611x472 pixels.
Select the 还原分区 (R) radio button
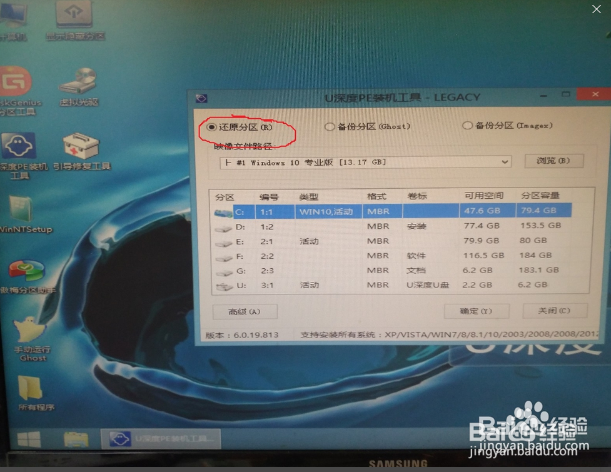(x=211, y=127)
